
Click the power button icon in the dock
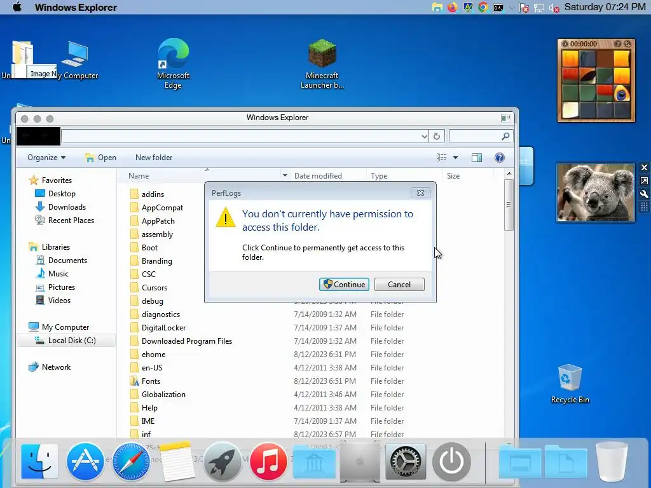click(451, 461)
